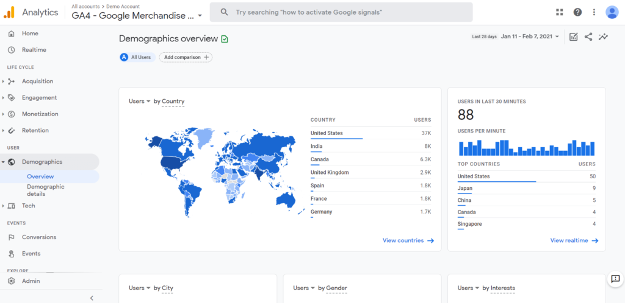Viewport: 625px width, 303px height.
Task: Open Users metric dropdown in Interests card
Action: 468,288
